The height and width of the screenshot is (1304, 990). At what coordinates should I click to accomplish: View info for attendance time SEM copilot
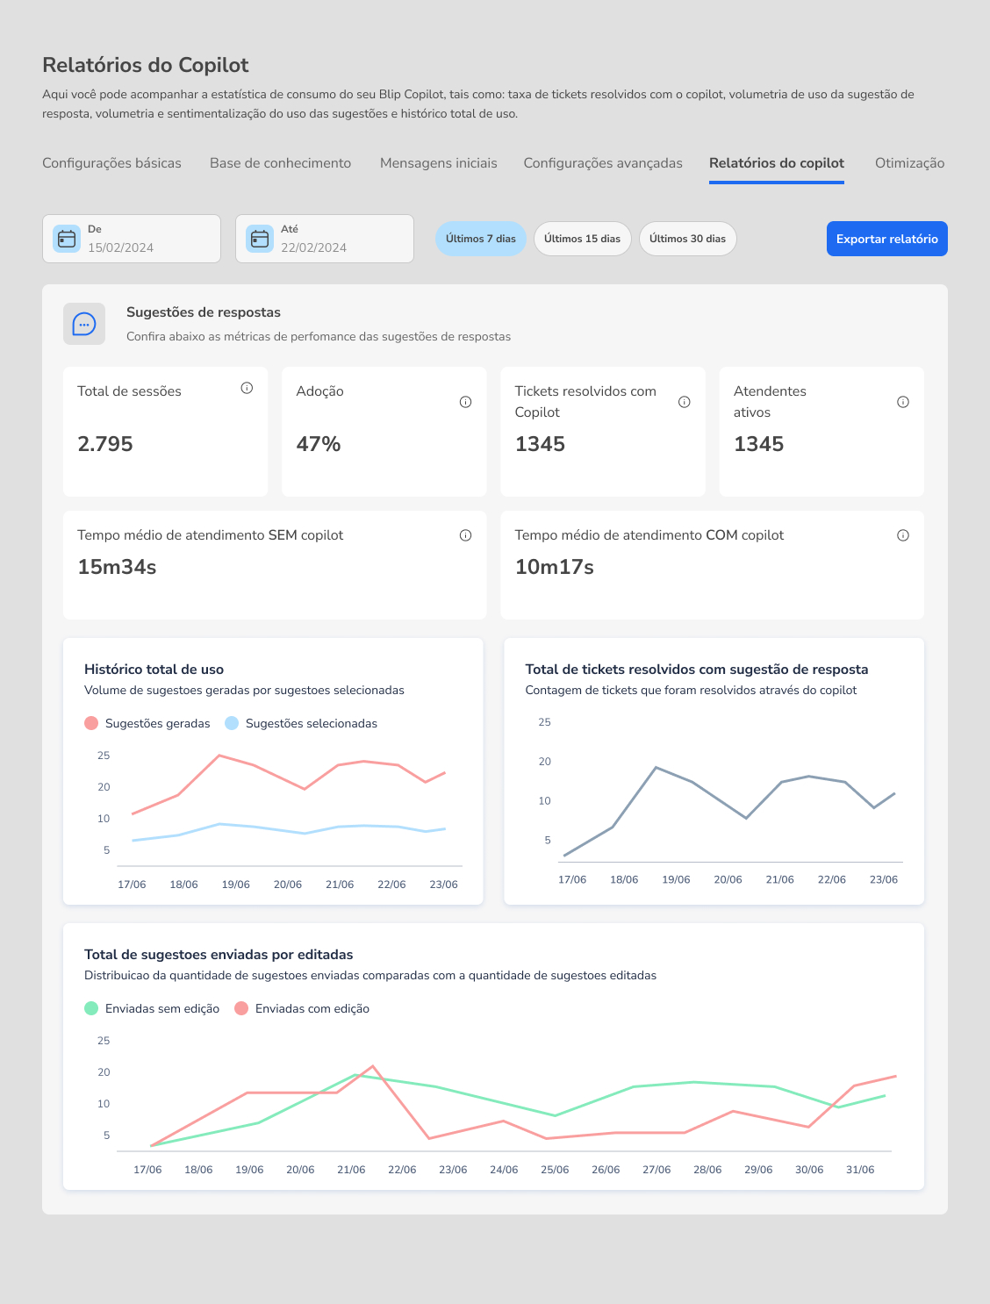(465, 535)
